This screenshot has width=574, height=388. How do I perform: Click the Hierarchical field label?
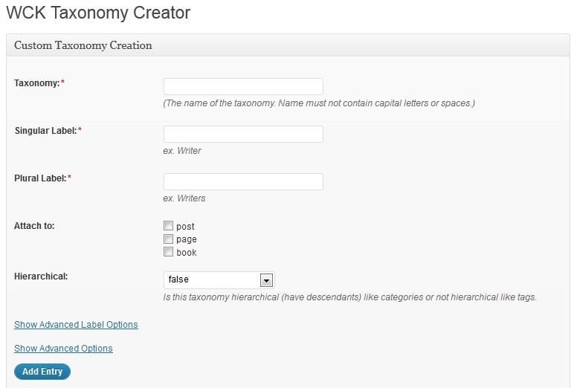41,277
